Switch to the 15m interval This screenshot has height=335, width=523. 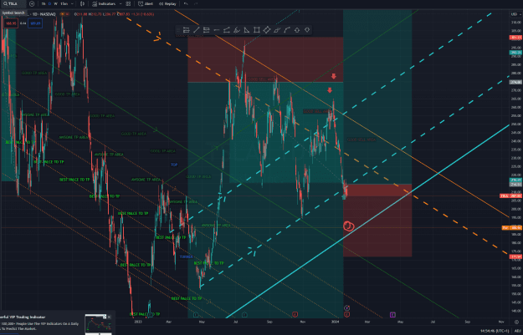coord(64,3)
